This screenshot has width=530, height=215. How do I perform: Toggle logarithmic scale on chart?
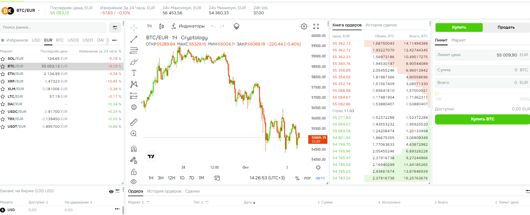(307, 178)
